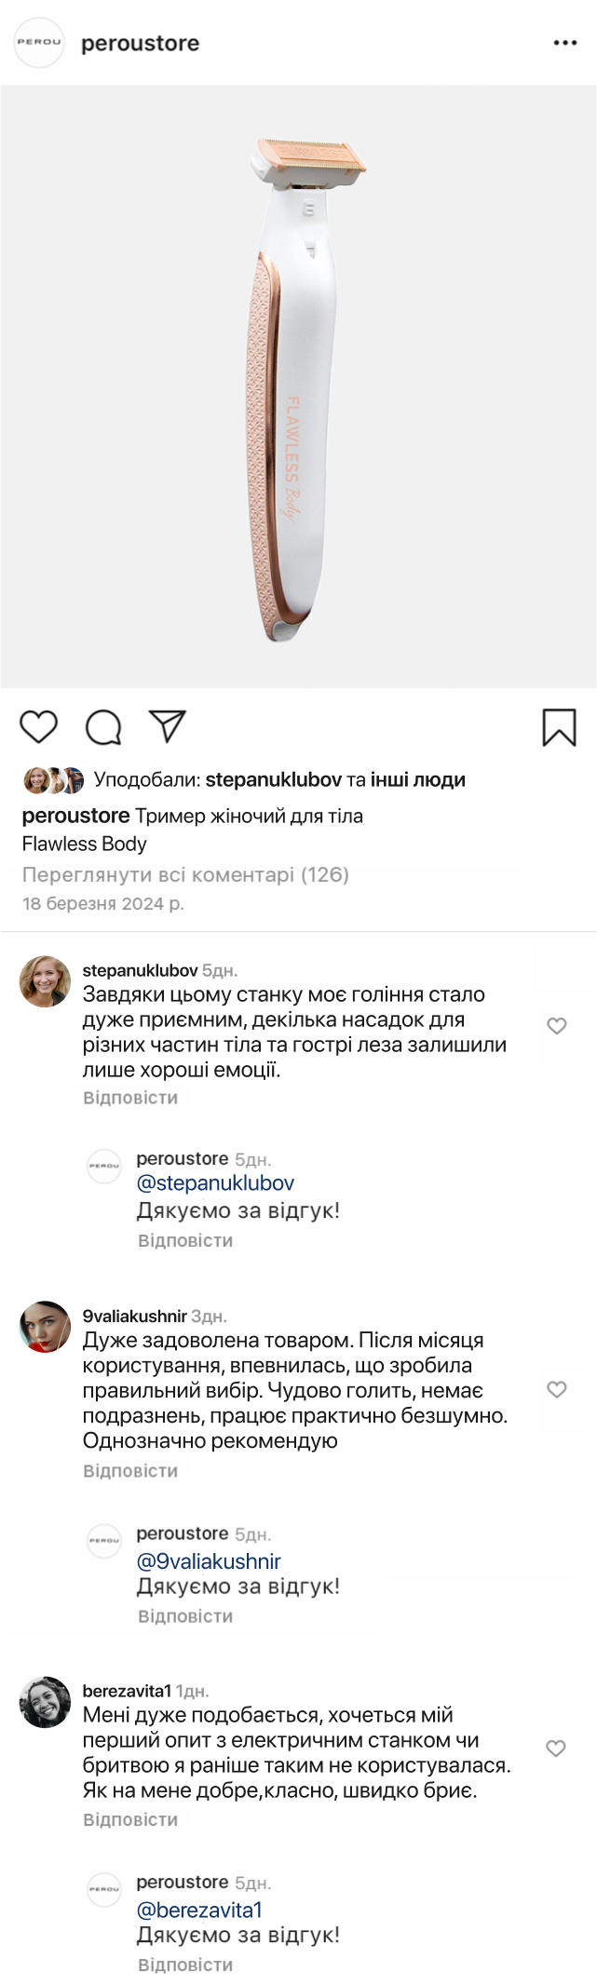Like 9valiakushnir's comment
597x1985 pixels.
pos(557,1389)
